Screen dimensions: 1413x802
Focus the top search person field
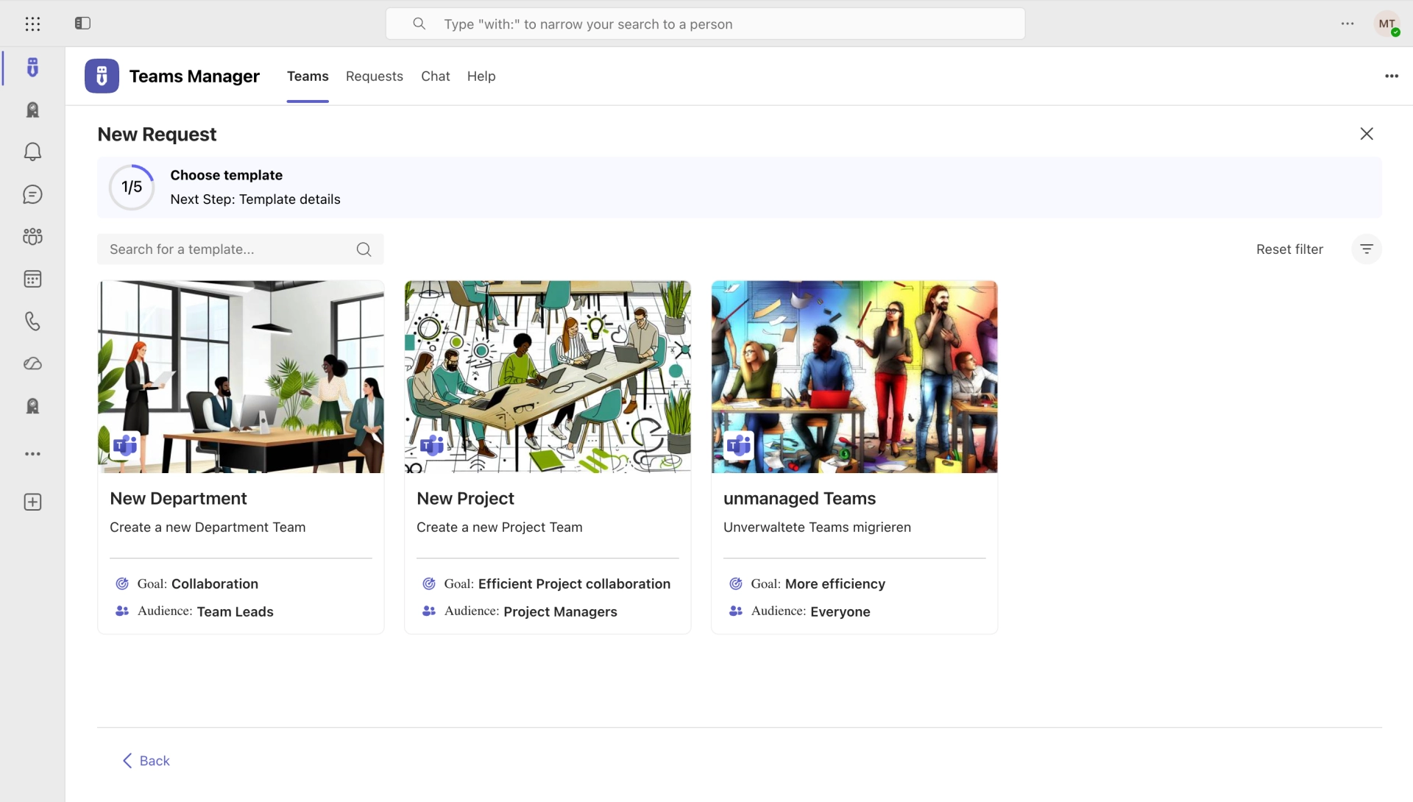[705, 24]
